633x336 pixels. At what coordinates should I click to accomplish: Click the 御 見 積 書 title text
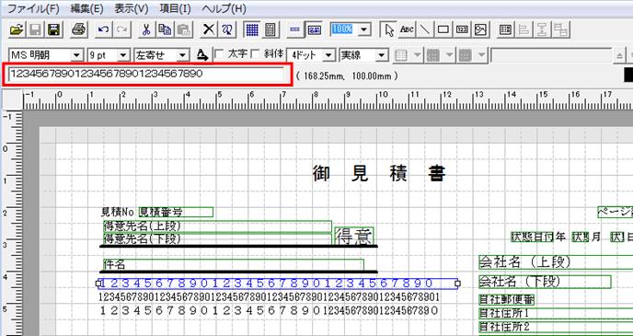[379, 174]
